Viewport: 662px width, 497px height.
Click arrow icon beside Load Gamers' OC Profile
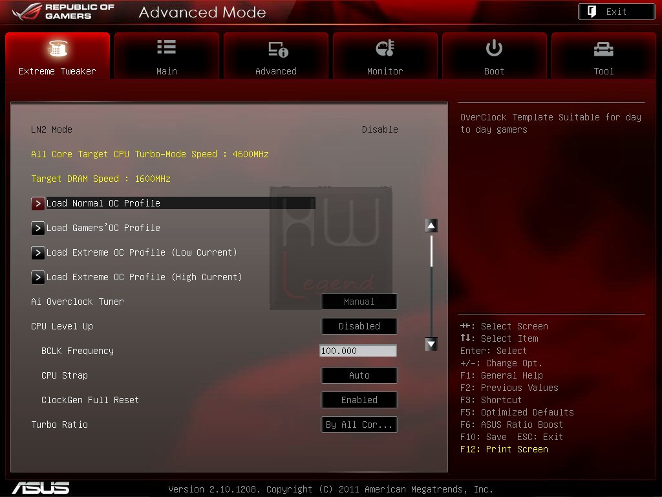tap(38, 228)
